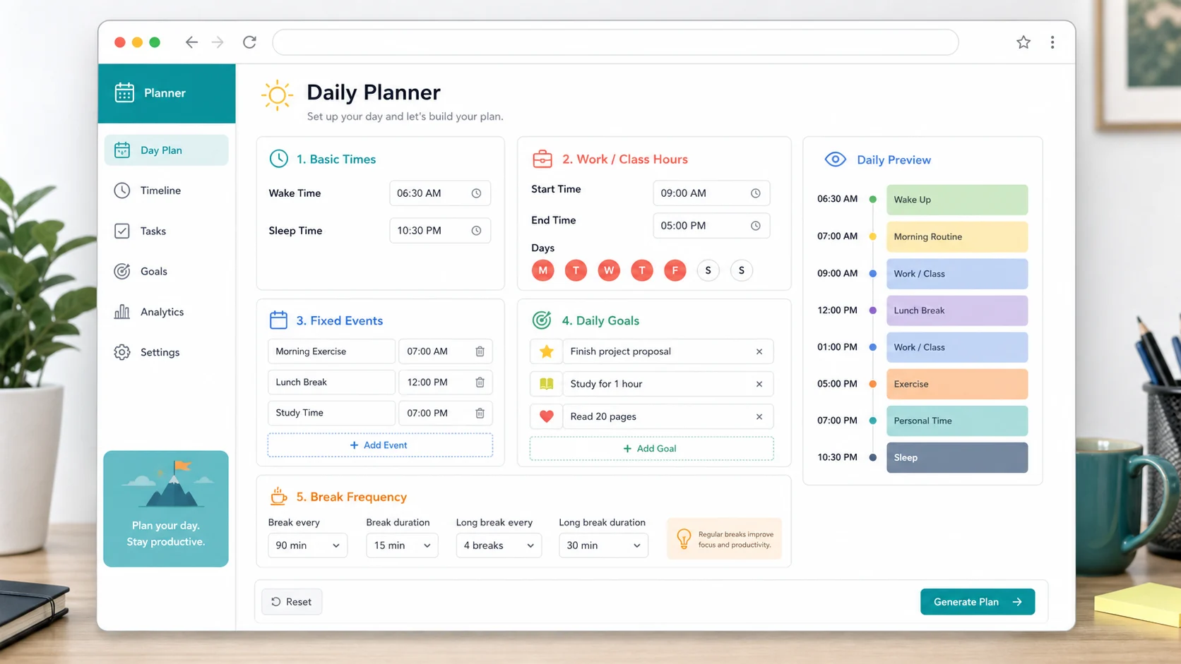Image resolution: width=1181 pixels, height=664 pixels.
Task: Open the Long break duration dropdown
Action: (x=603, y=545)
